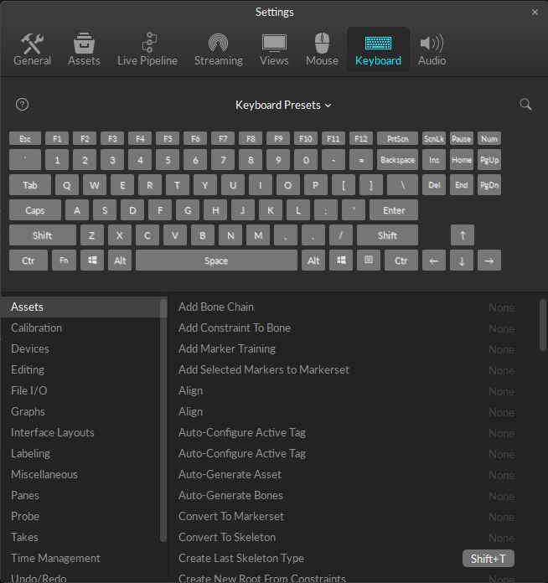Click the Shift+T shortcut badge
The image size is (548, 583).
(488, 559)
